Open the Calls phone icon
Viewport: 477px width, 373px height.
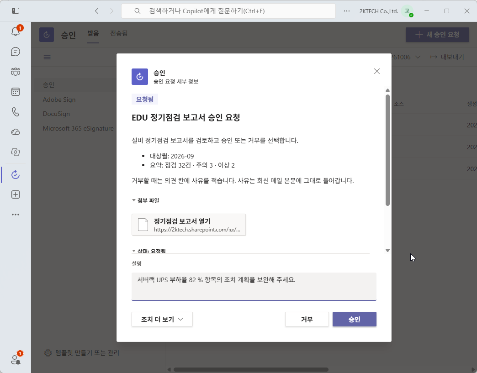point(16,112)
